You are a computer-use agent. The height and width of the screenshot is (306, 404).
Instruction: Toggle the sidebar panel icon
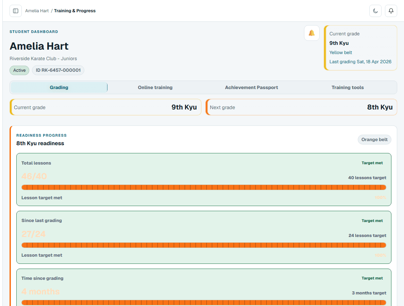point(16,11)
